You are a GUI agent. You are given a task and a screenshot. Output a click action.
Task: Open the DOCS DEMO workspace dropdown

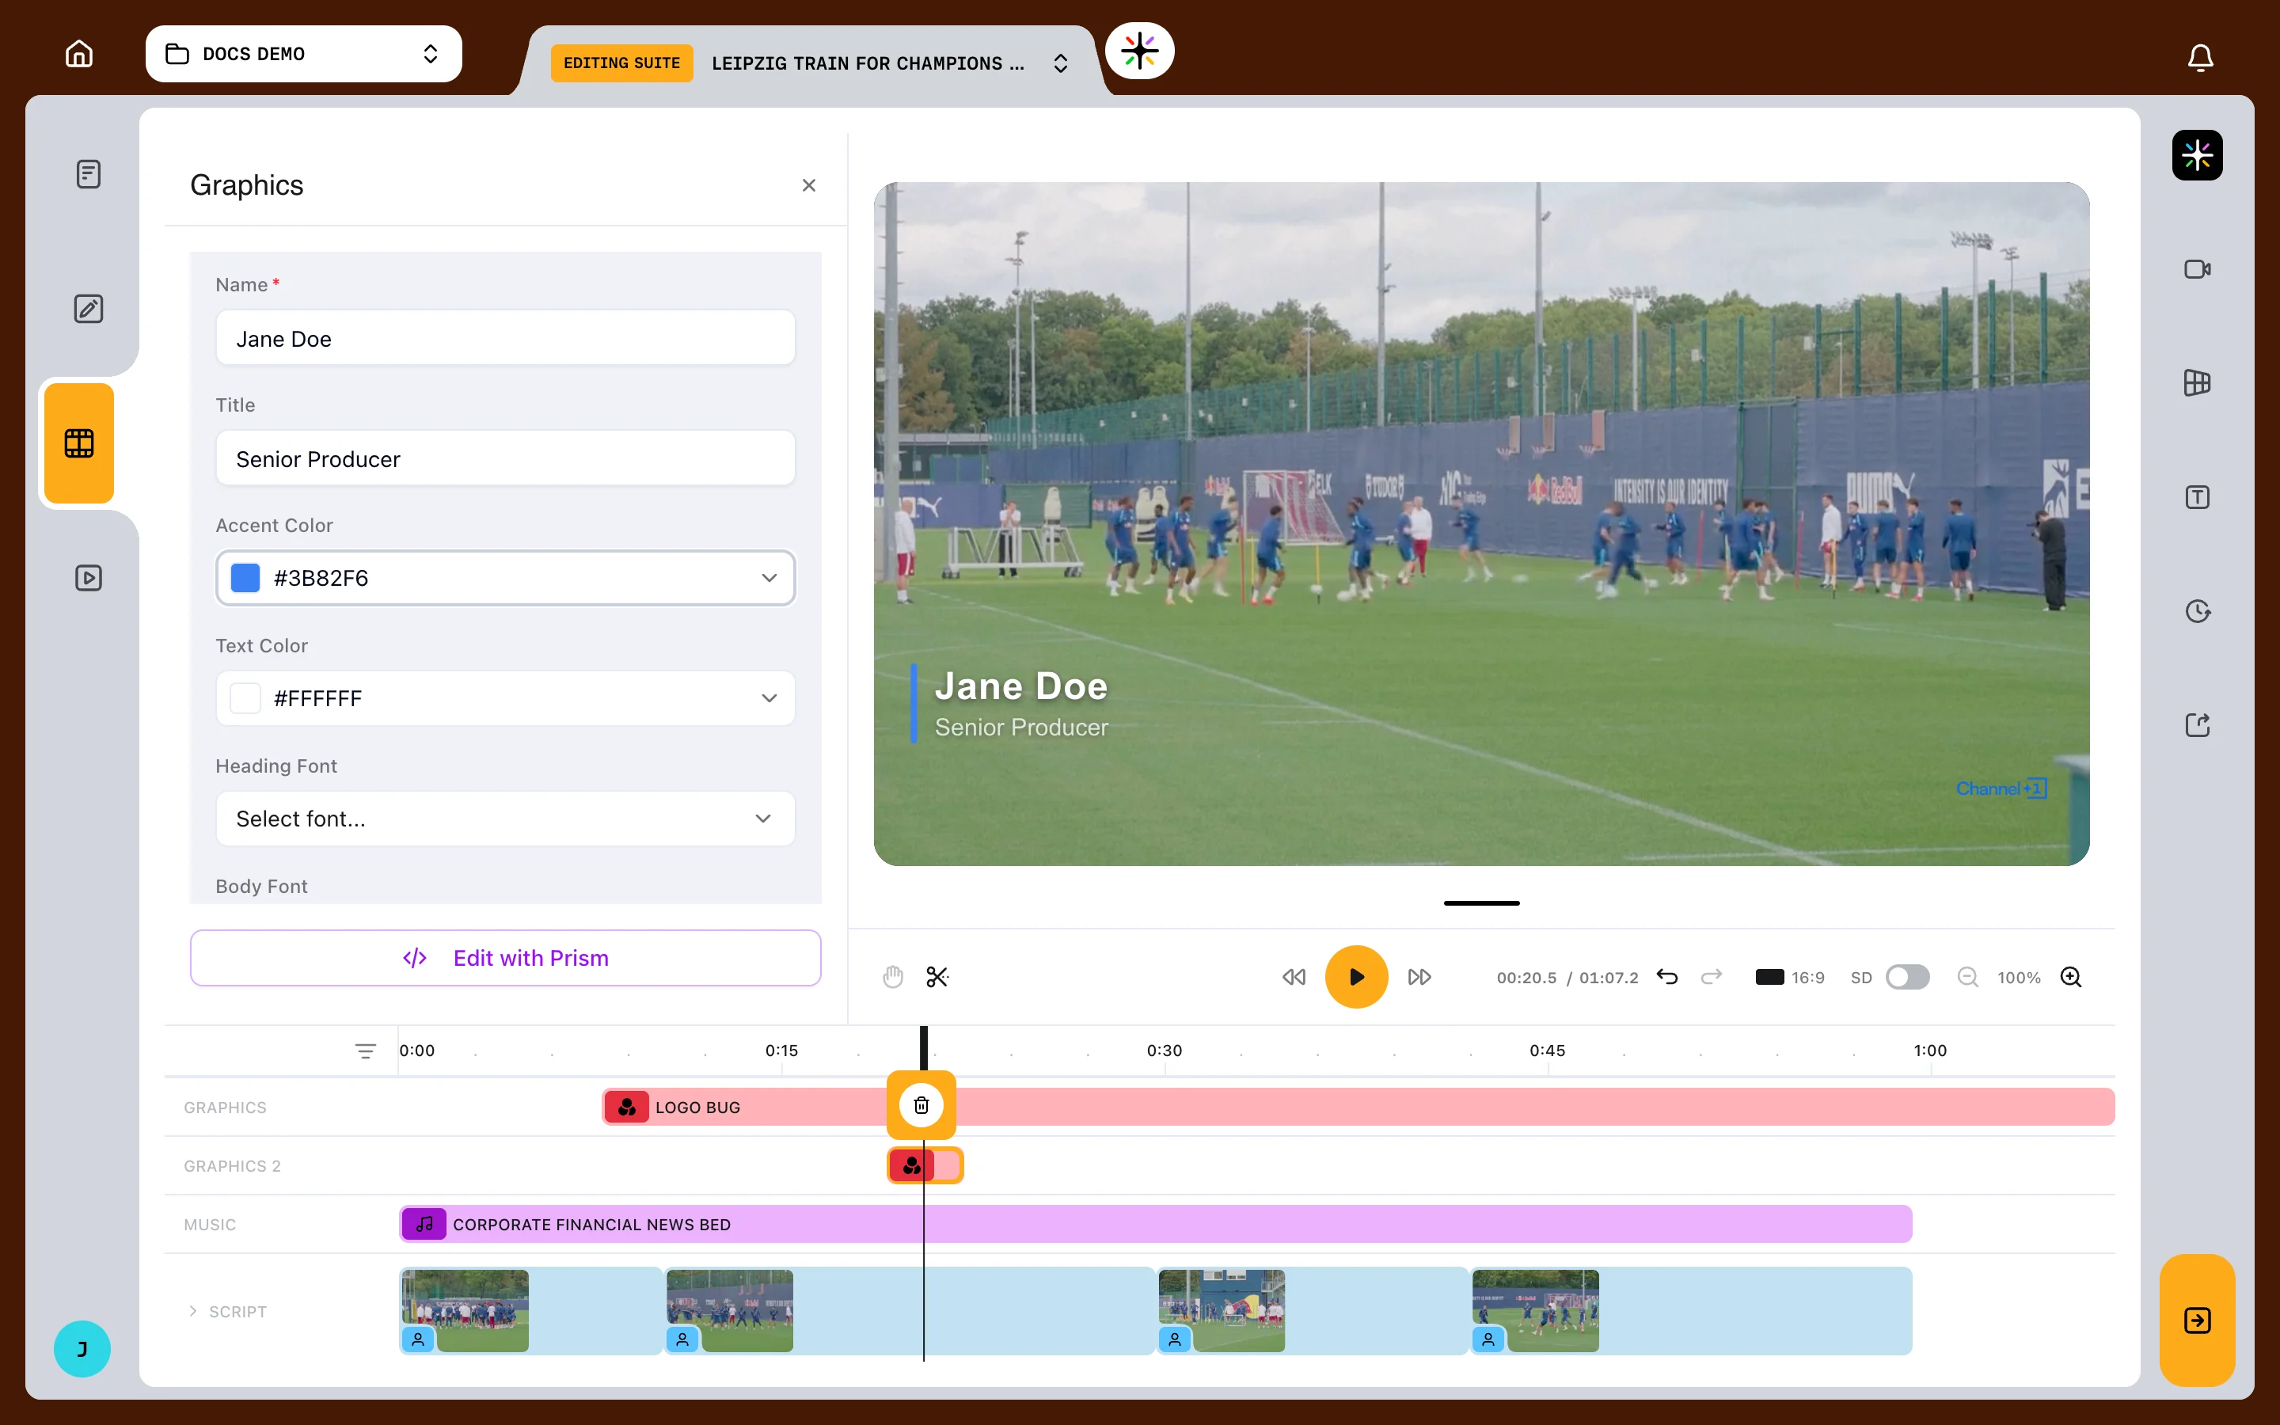click(303, 54)
